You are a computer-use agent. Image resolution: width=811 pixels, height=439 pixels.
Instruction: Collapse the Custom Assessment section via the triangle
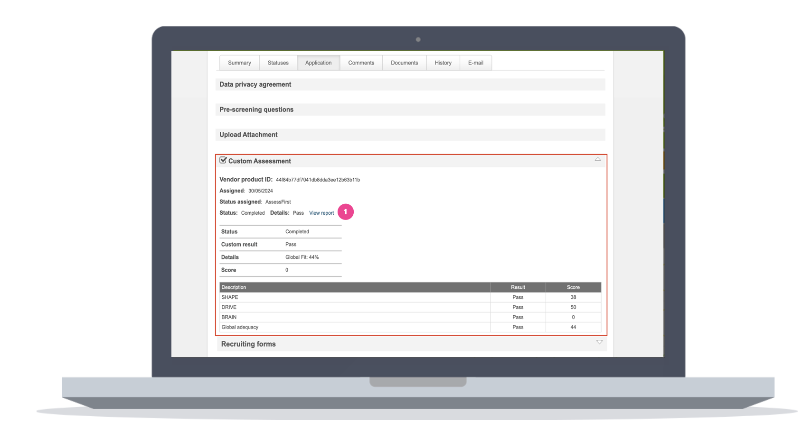[598, 159]
